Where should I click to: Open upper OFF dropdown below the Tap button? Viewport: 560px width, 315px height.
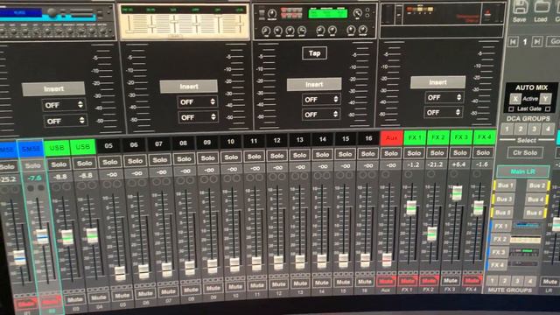point(321,100)
